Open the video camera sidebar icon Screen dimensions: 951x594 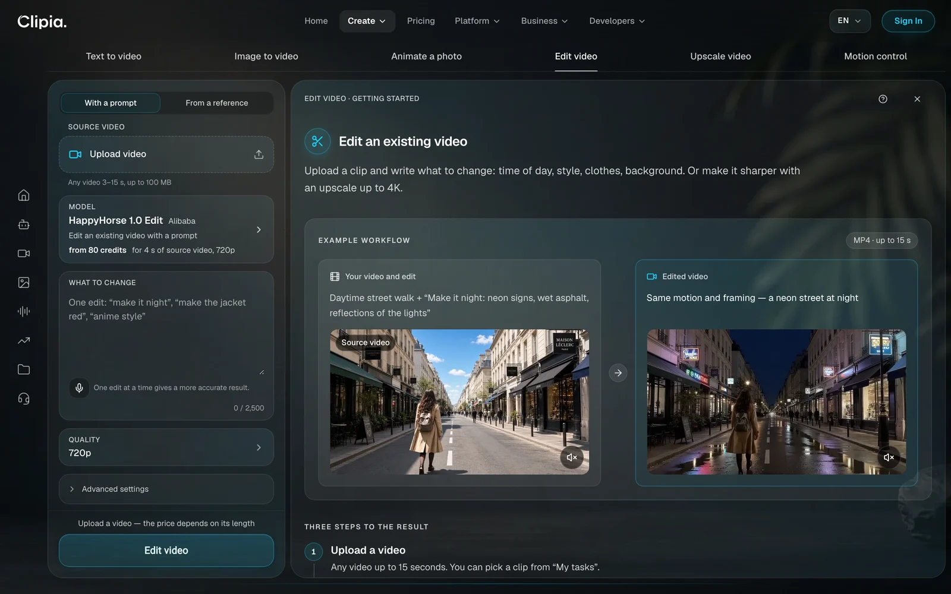point(24,254)
